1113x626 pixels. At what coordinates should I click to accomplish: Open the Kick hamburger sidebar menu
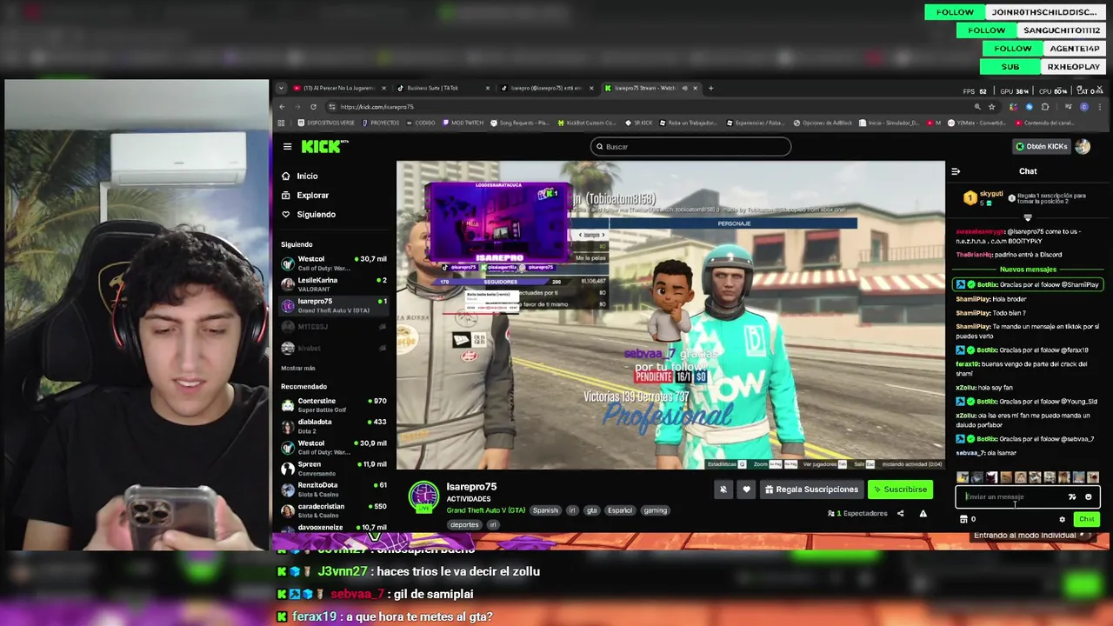click(287, 146)
